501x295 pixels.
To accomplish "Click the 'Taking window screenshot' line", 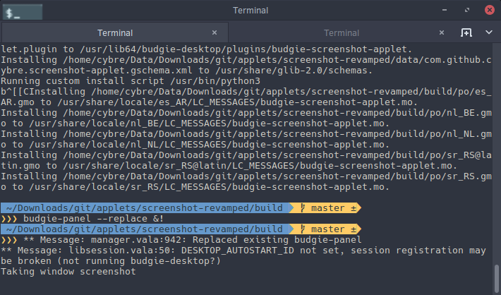I will (x=68, y=272).
